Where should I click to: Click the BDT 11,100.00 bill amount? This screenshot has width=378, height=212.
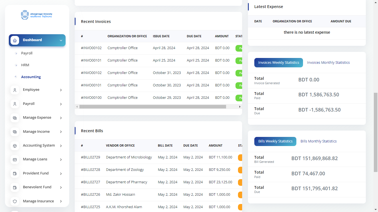pyautogui.click(x=221, y=157)
